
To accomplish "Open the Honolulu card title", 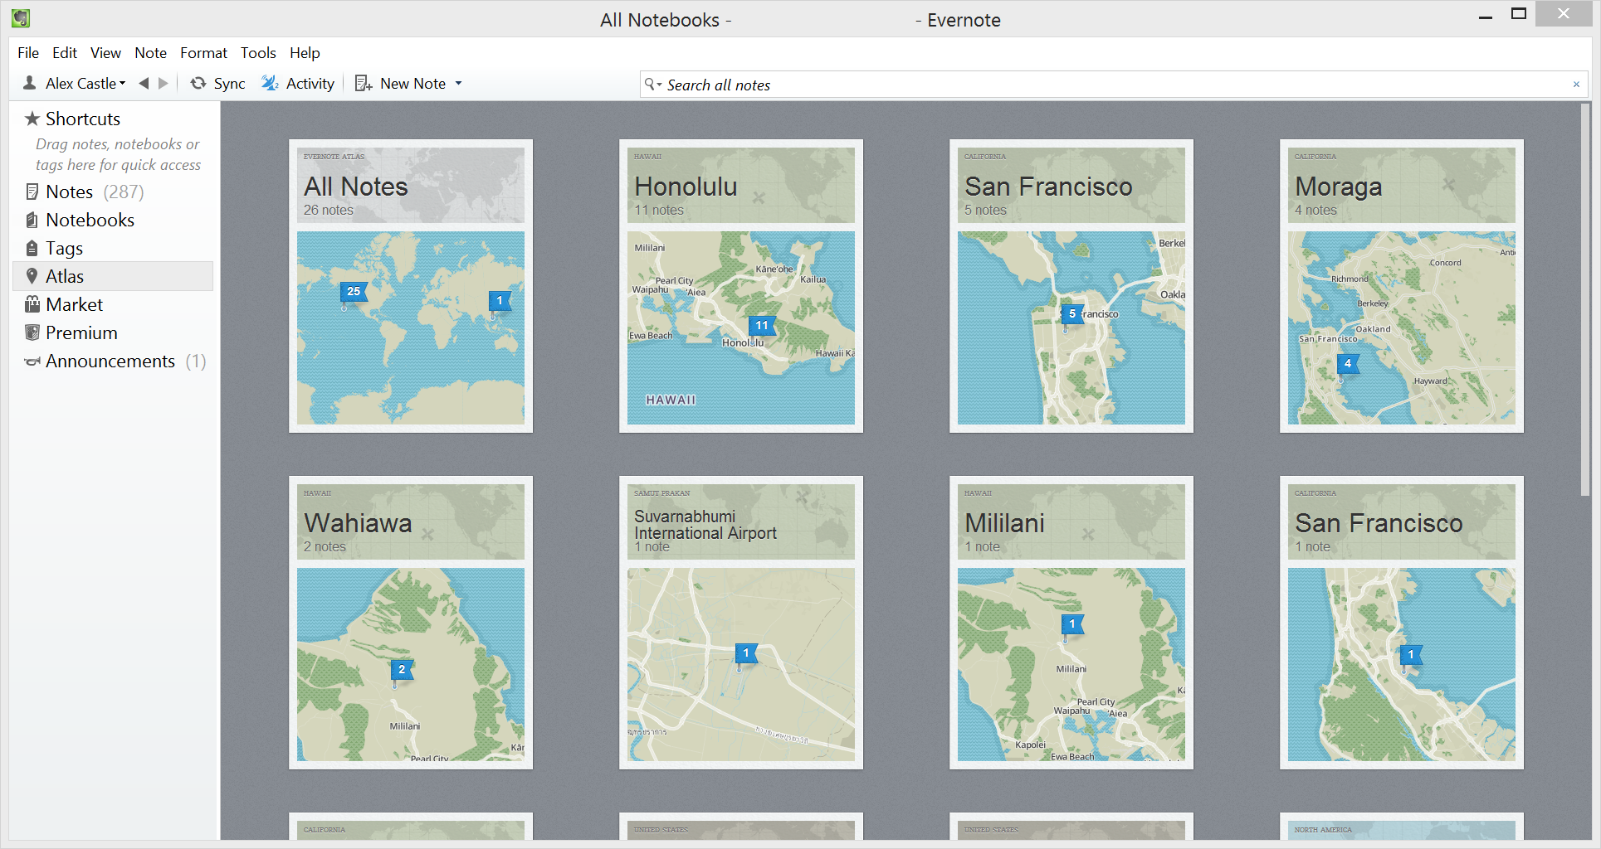I will [686, 187].
